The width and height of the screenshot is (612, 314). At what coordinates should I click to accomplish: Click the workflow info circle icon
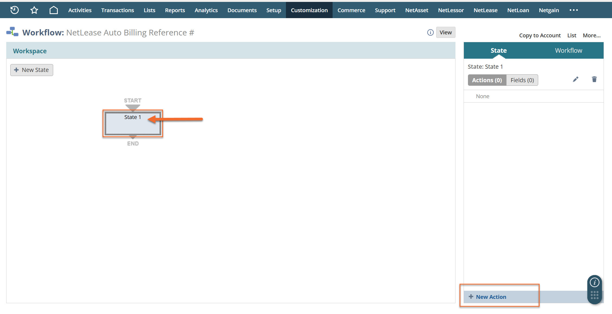430,32
